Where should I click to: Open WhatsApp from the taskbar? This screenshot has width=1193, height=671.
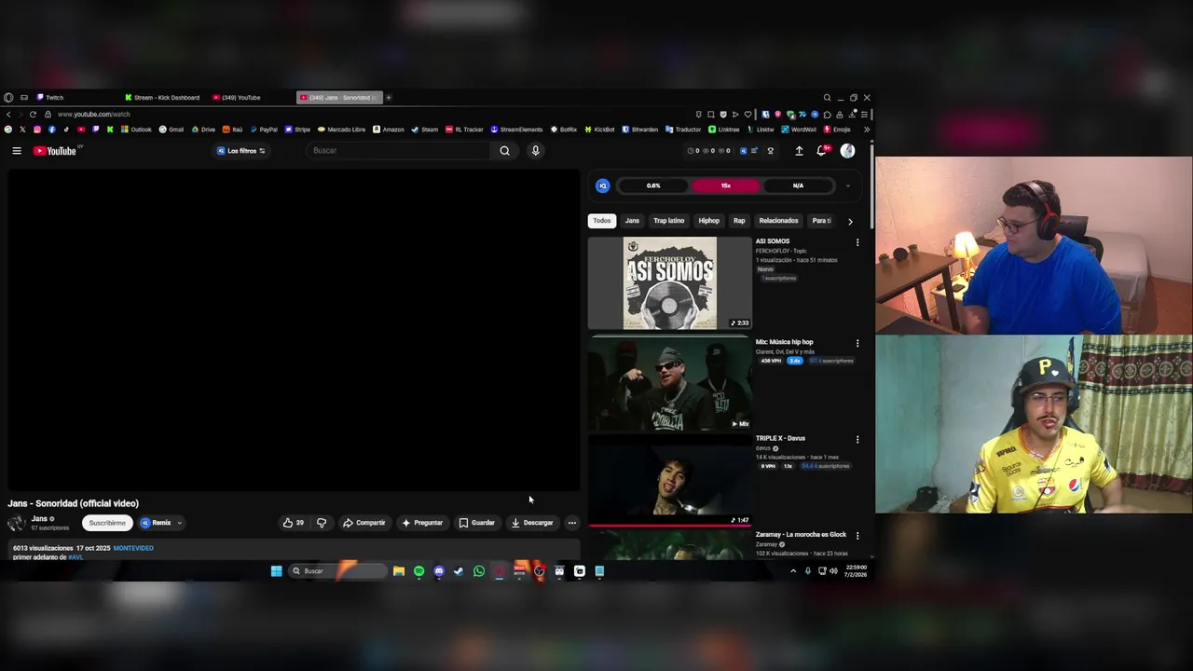point(479,571)
